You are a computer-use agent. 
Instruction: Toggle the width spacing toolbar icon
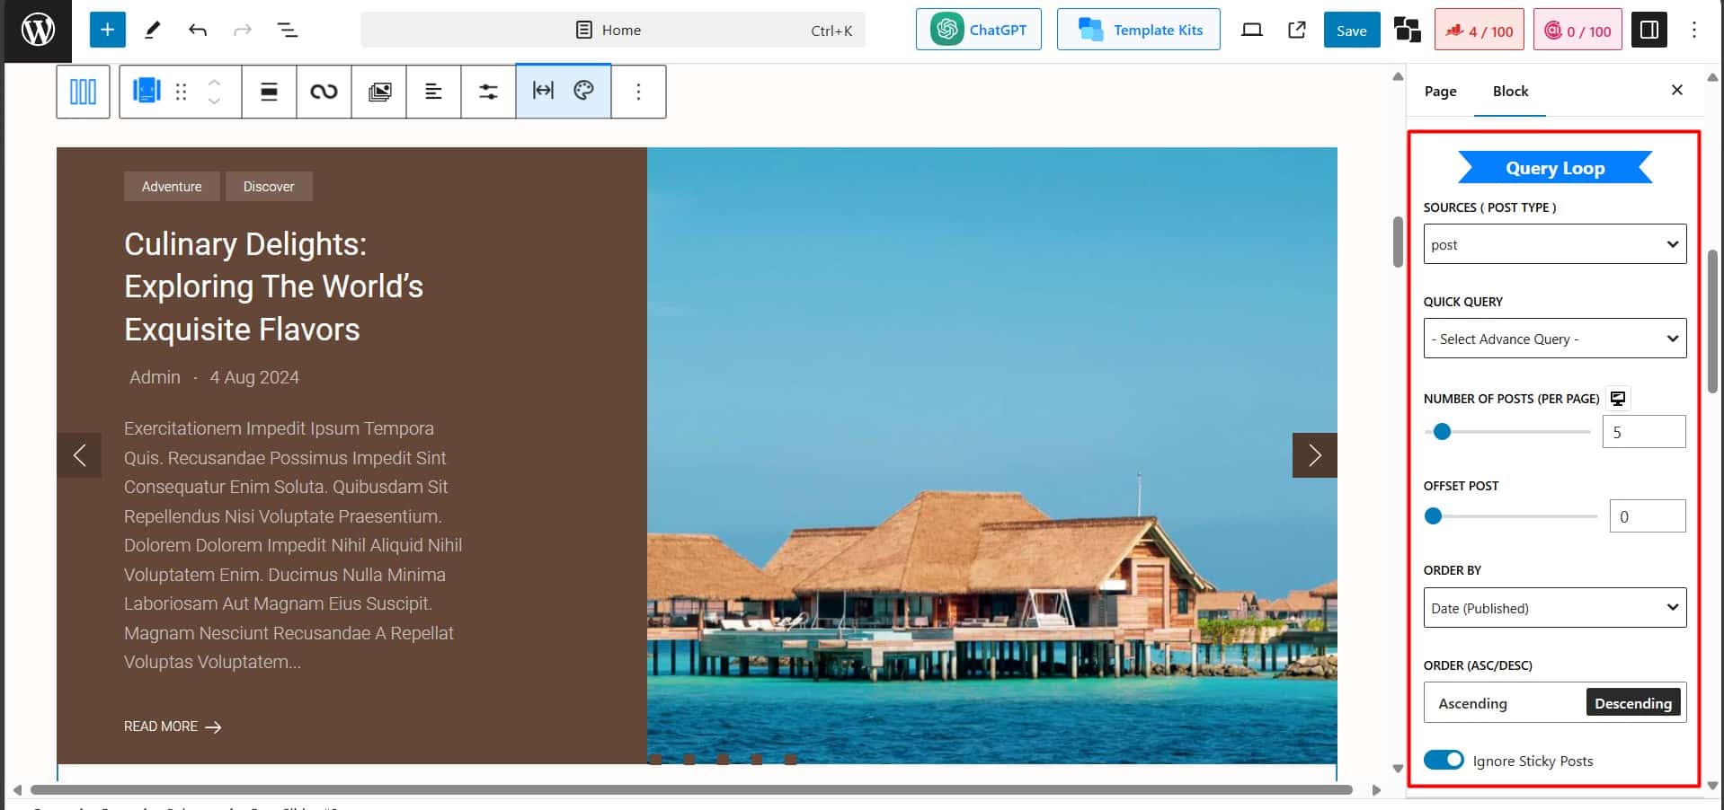543,91
